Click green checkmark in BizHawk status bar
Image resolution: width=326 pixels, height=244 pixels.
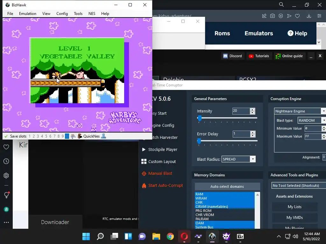(6, 136)
